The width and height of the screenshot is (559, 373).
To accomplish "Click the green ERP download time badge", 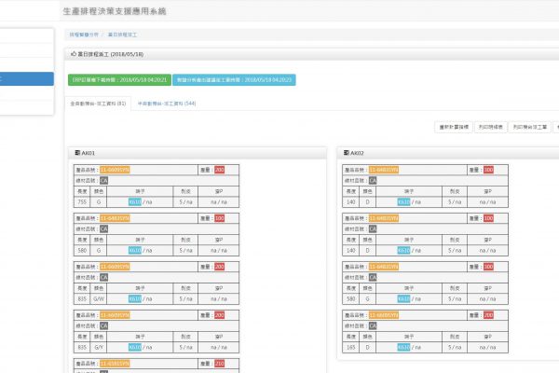I will (x=119, y=80).
